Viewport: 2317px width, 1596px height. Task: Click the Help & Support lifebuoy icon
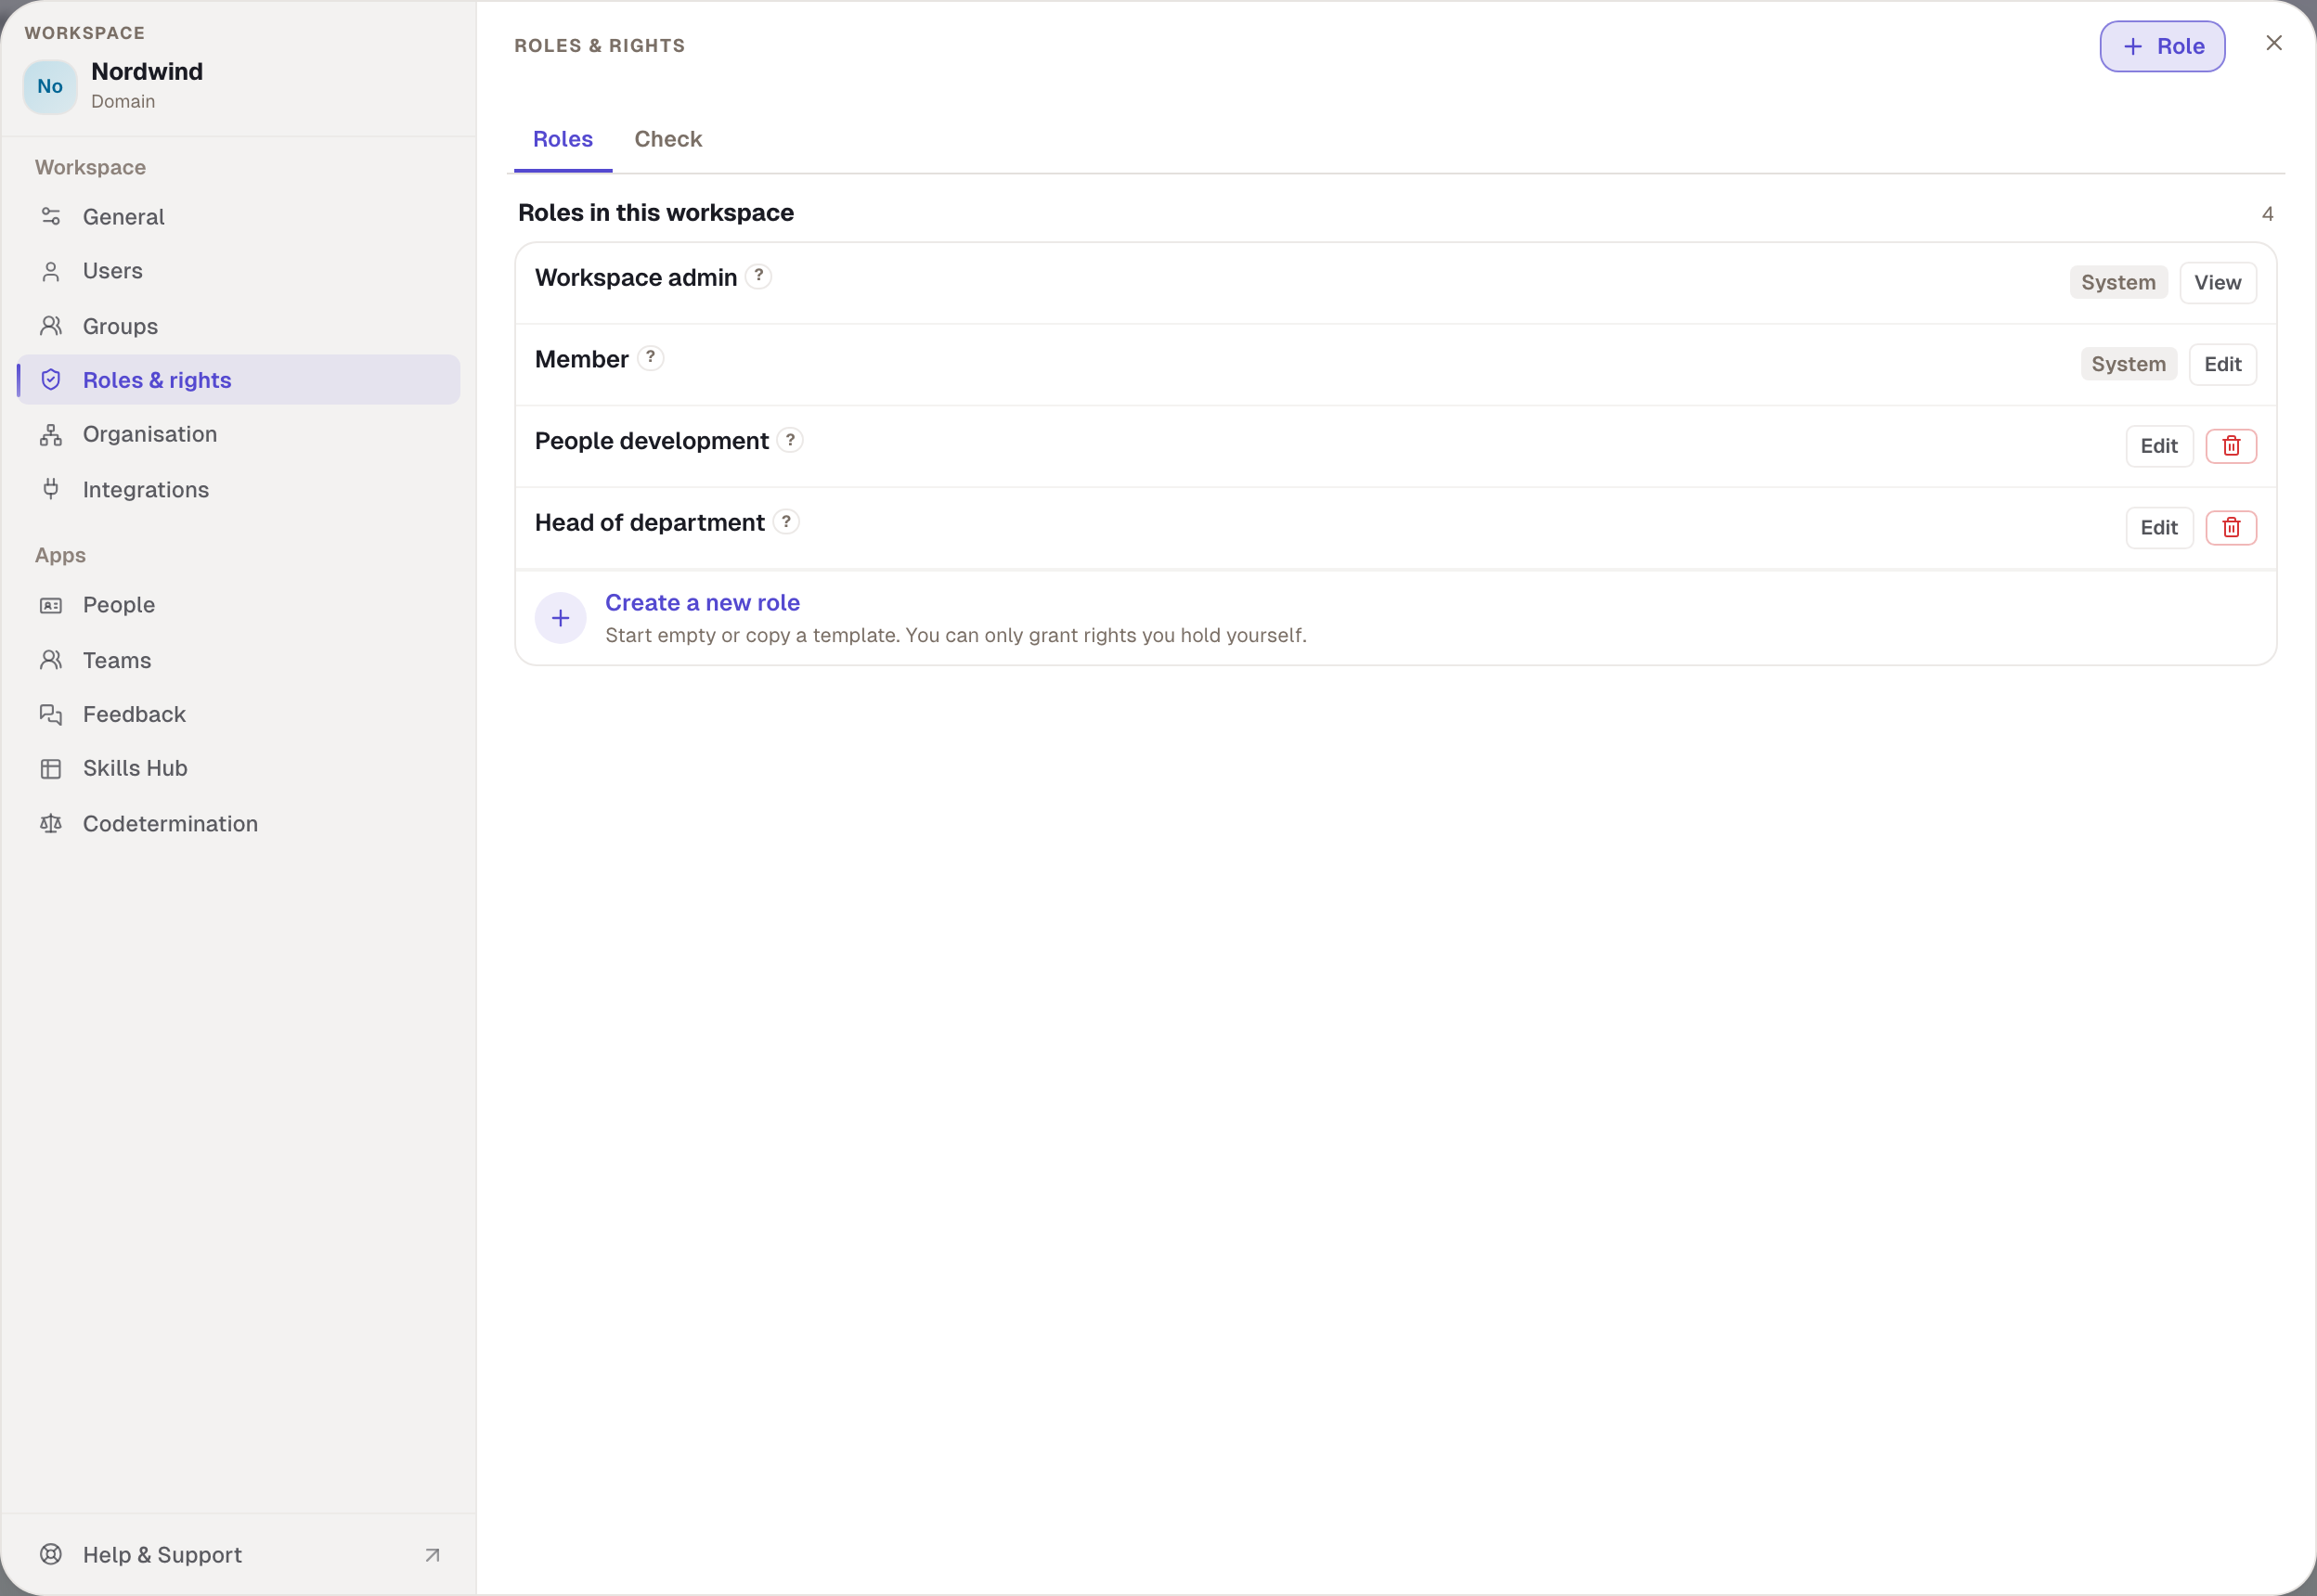tap(51, 1554)
